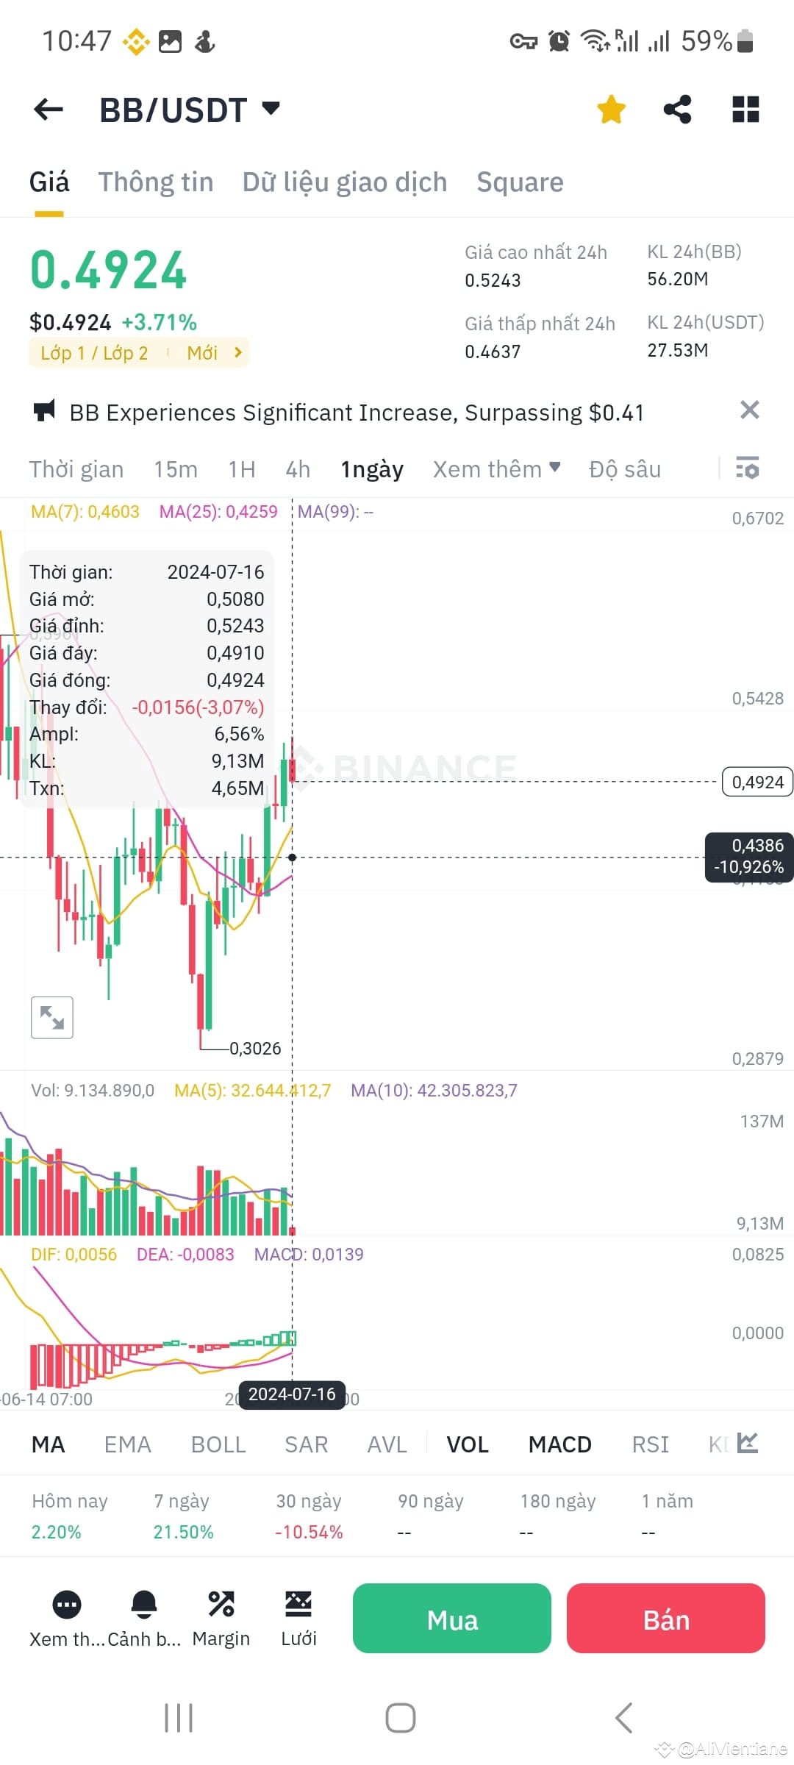Open the Lớp 1 / Lớp 2 Mới panel
Viewport: 794px width, 1765px height.
point(140,352)
